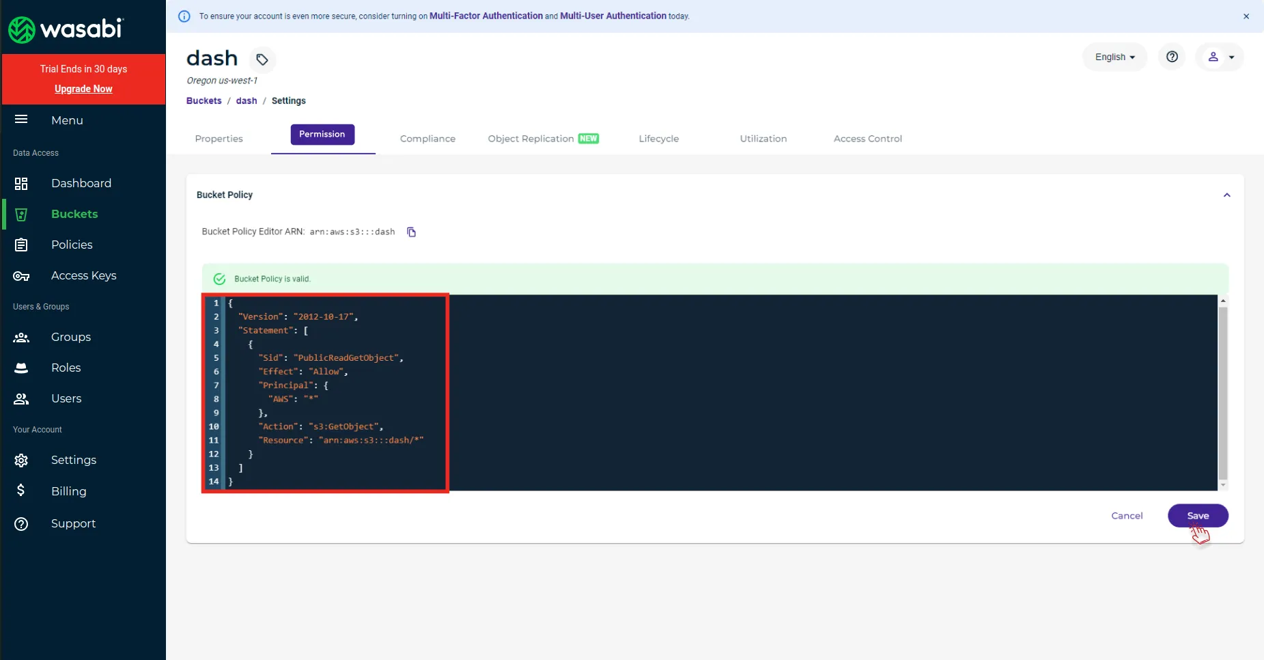Viewport: 1264px width, 660px height.
Task: Open the Access Control tab
Action: click(867, 139)
